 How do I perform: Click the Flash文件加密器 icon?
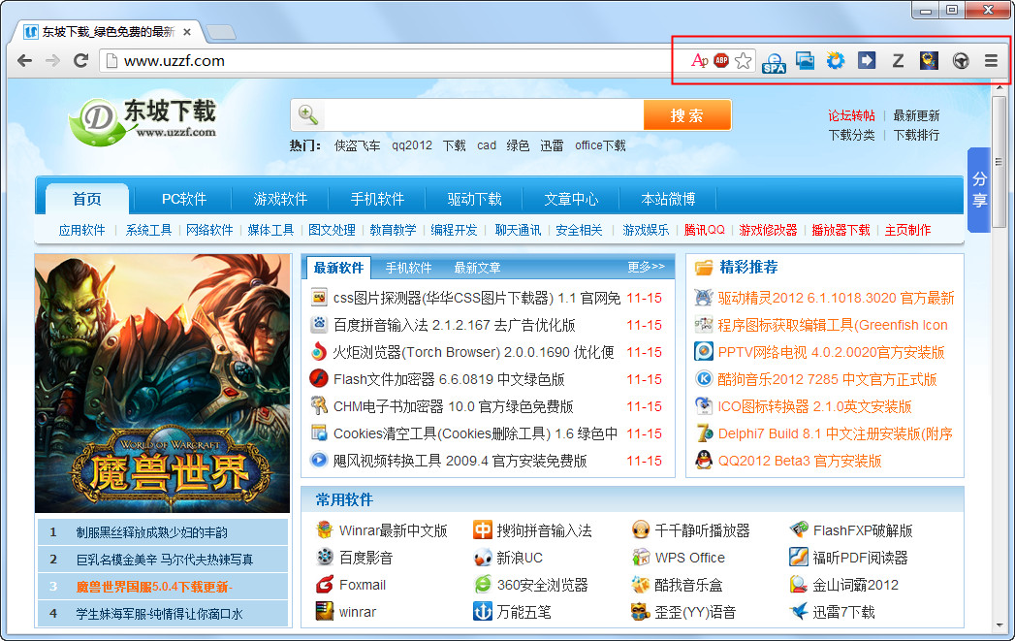(319, 379)
